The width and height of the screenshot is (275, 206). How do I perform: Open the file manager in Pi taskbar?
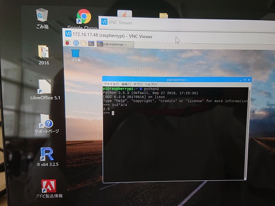pyautogui.click(x=83, y=43)
